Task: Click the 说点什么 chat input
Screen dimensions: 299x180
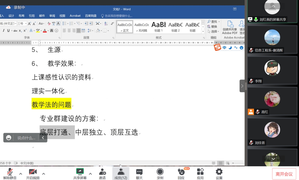Action: [26, 138]
